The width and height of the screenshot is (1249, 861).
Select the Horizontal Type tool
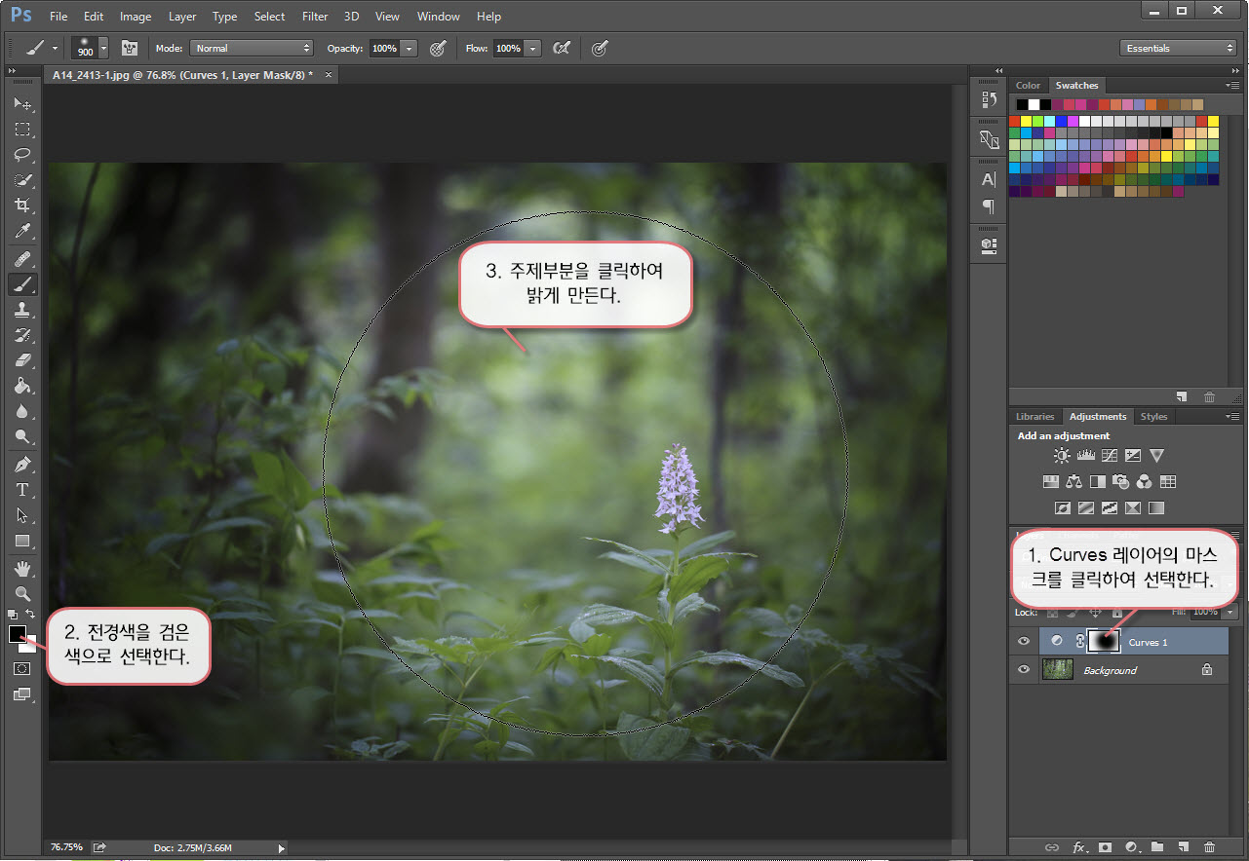22,490
